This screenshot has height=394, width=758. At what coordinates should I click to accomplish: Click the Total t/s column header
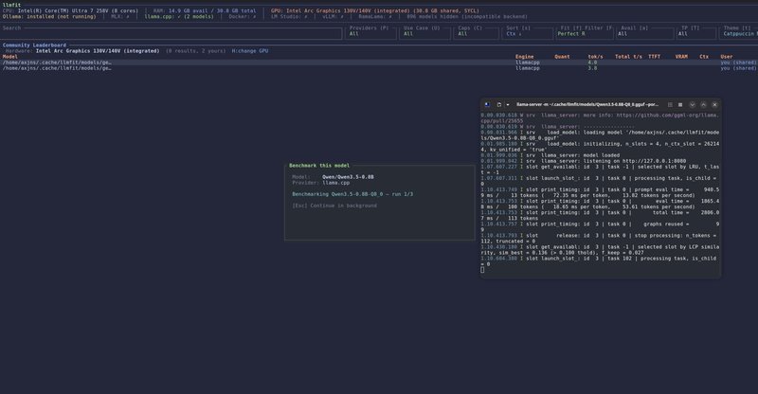pos(628,57)
